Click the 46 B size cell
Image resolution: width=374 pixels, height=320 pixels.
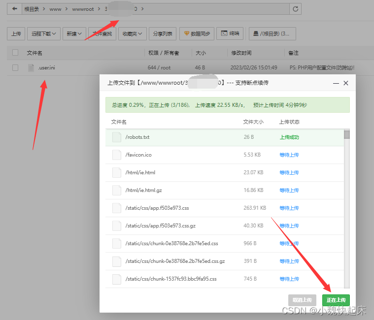tap(200, 67)
